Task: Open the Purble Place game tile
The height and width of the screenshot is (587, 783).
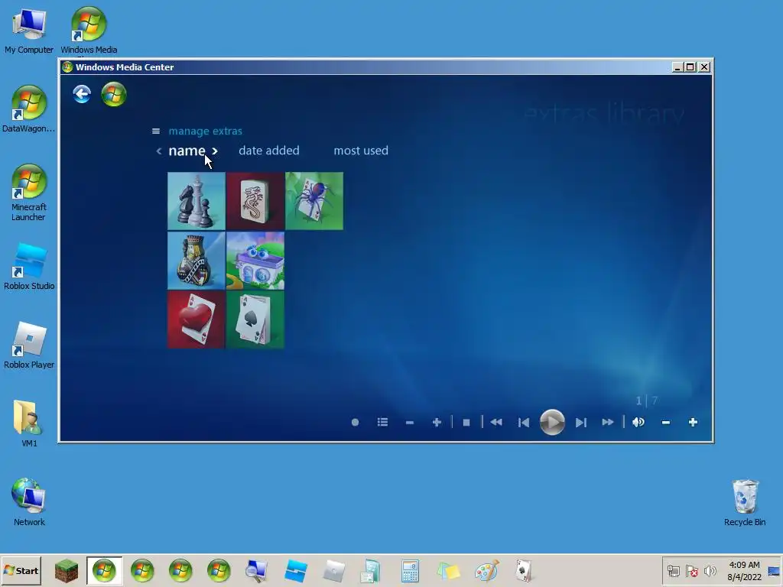Action: point(255,261)
